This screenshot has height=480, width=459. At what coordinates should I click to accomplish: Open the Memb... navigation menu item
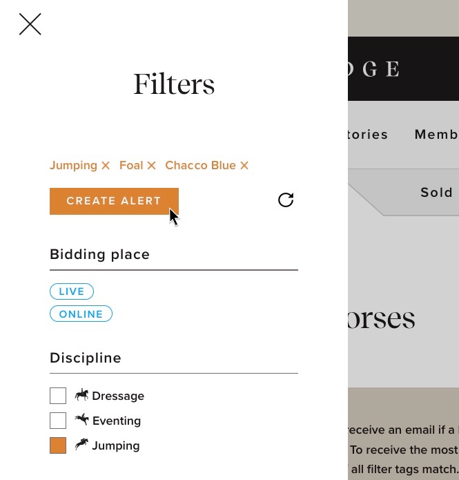pos(437,135)
